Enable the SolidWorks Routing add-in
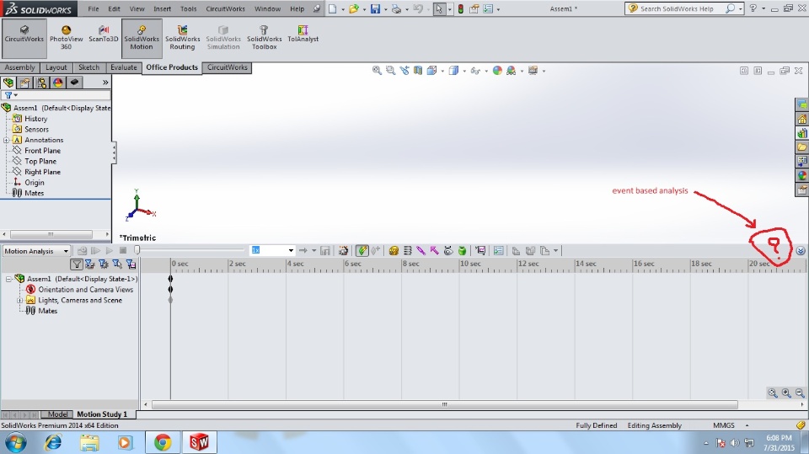Viewport: 809px width, 454px height. [183, 38]
